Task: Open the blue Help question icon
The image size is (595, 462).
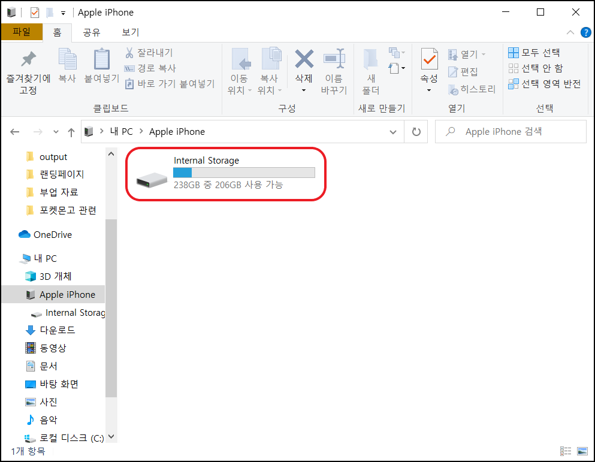Action: pyautogui.click(x=585, y=32)
